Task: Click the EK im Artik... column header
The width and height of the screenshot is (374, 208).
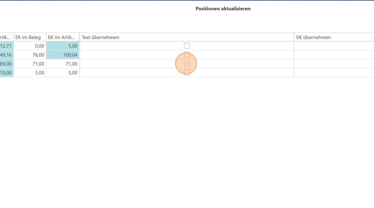Action: [62, 37]
